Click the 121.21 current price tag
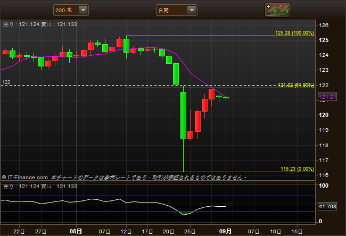Viewport: 346px width, 236px height. coord(327,97)
